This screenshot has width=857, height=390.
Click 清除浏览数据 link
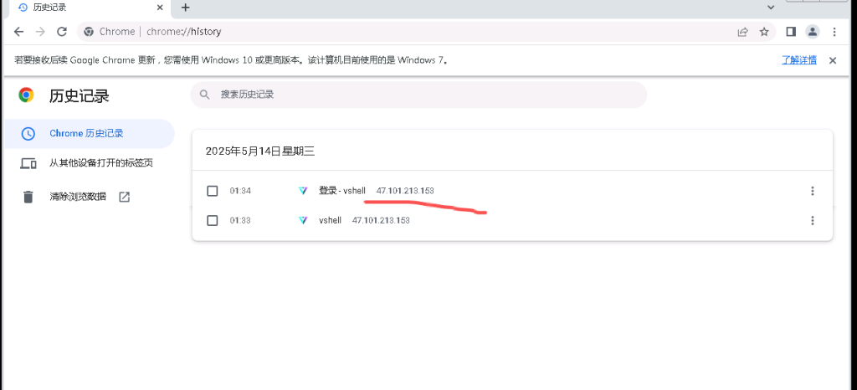point(78,197)
